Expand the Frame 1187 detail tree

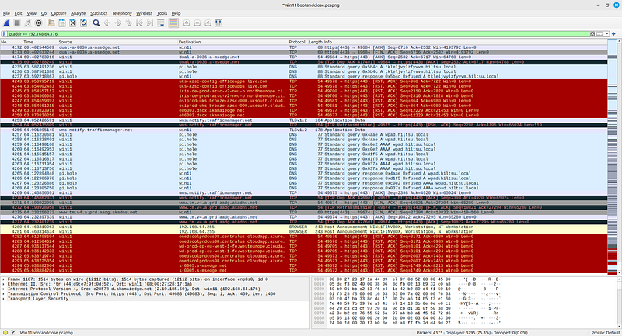[4, 279]
